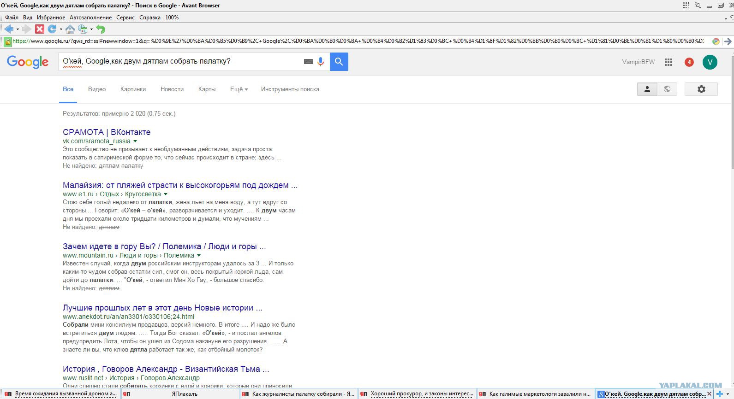Click the browser address bar URL
Image resolution: width=734 pixels, height=399 pixels.
pos(358,41)
